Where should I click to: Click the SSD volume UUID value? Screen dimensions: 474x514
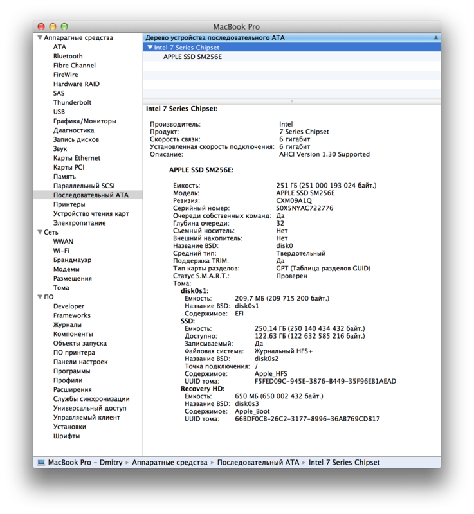pyautogui.click(x=325, y=381)
